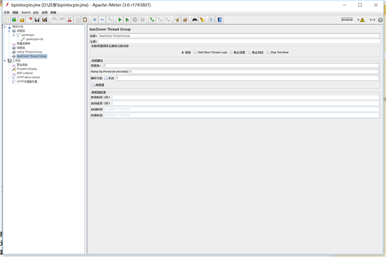
Task: Select the BSF Listener node
Action: pyautogui.click(x=25, y=73)
